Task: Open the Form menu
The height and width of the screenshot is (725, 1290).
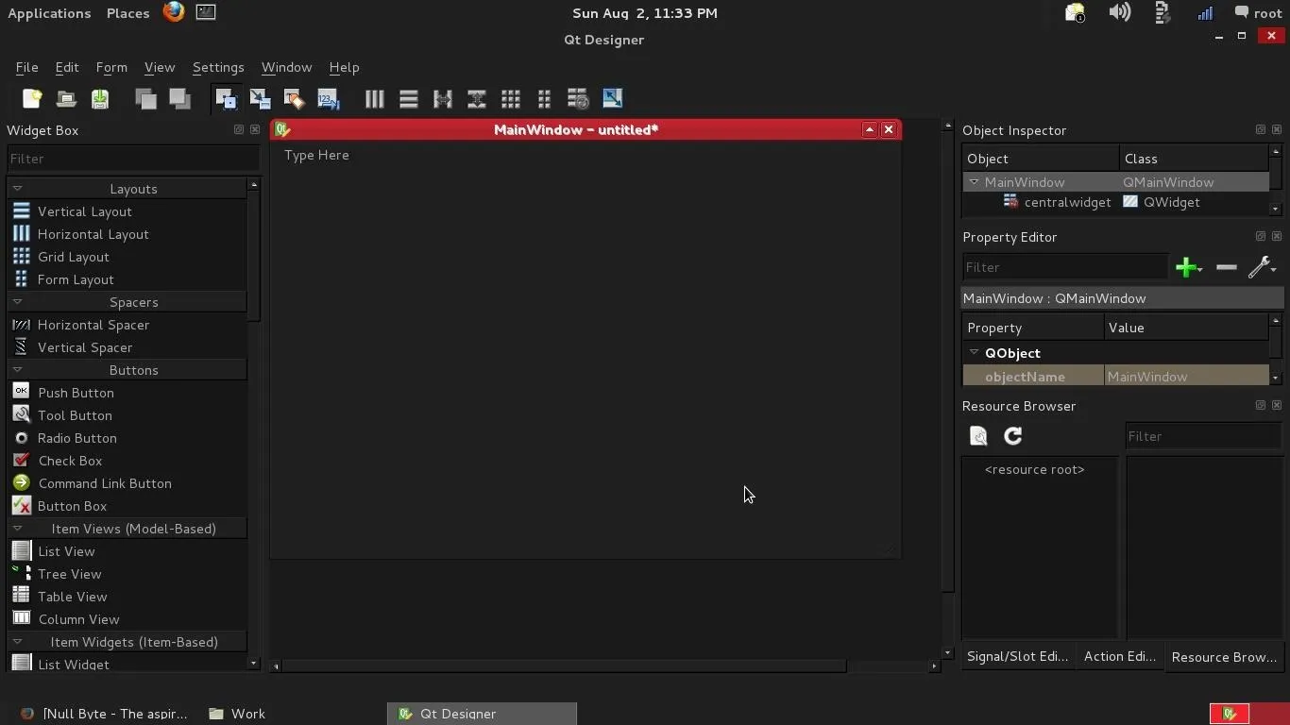Action: pyautogui.click(x=111, y=67)
